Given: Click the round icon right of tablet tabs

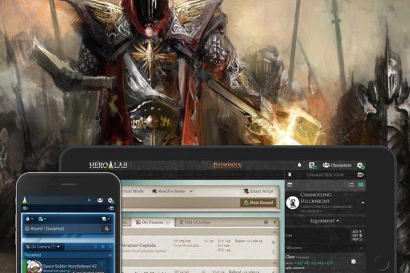Looking at the screenshot, I should (x=266, y=222).
